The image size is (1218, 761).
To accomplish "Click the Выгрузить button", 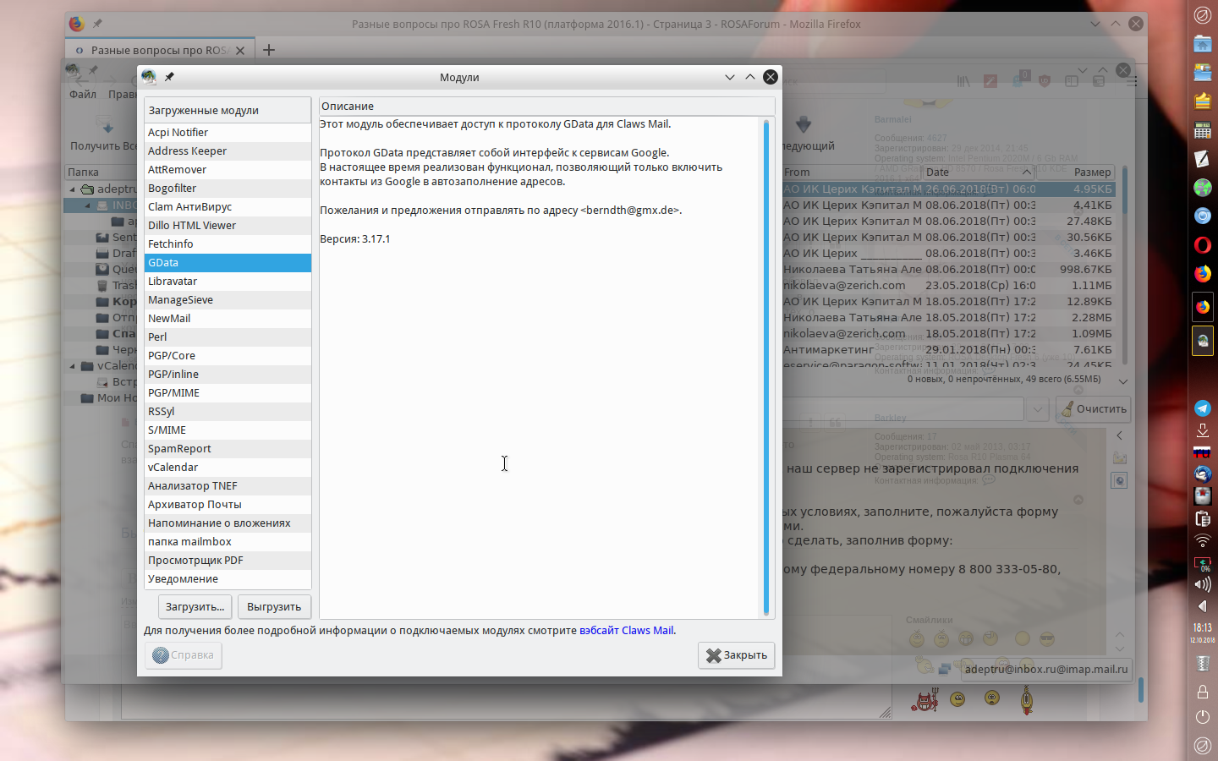I will 274,607.
